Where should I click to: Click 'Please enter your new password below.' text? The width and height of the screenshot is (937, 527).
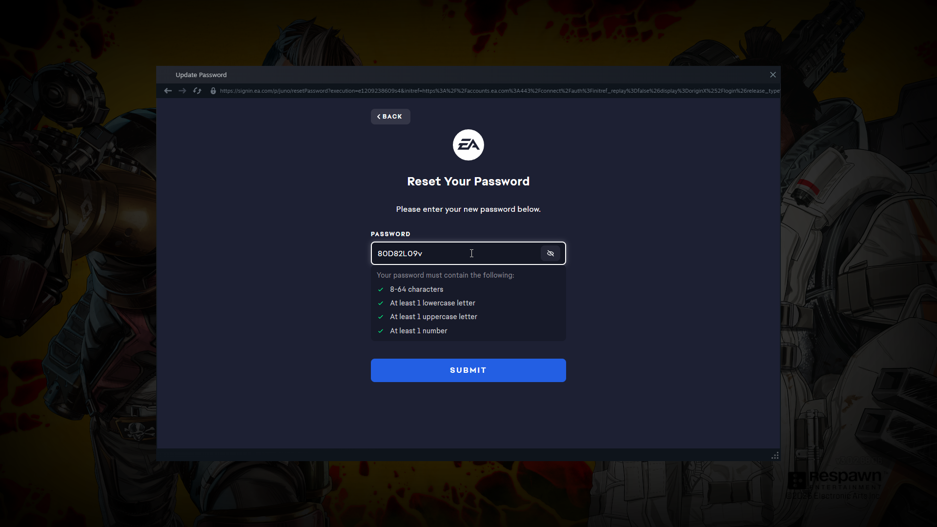point(468,209)
